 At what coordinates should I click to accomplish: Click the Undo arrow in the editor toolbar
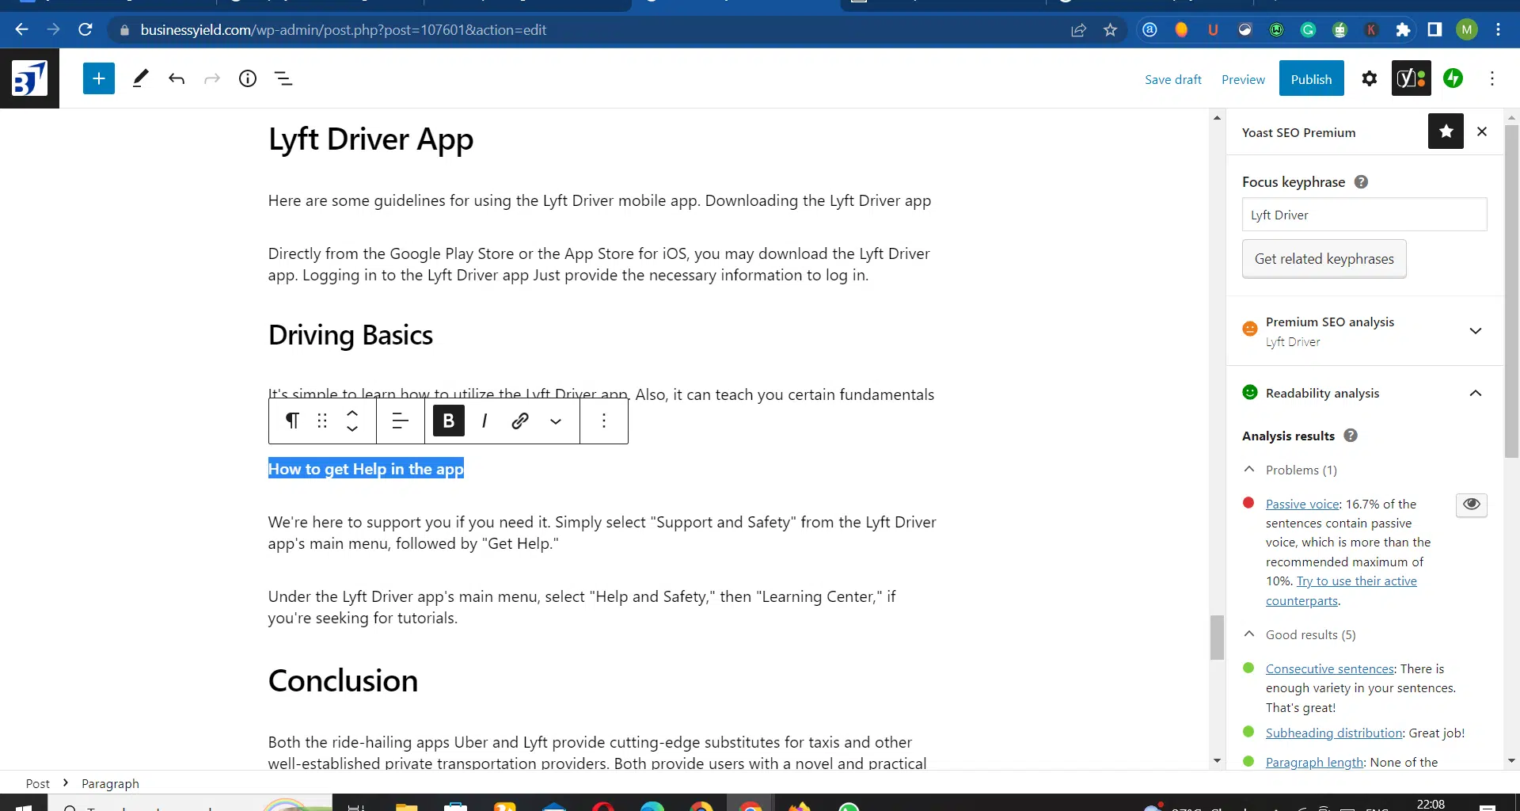(177, 78)
